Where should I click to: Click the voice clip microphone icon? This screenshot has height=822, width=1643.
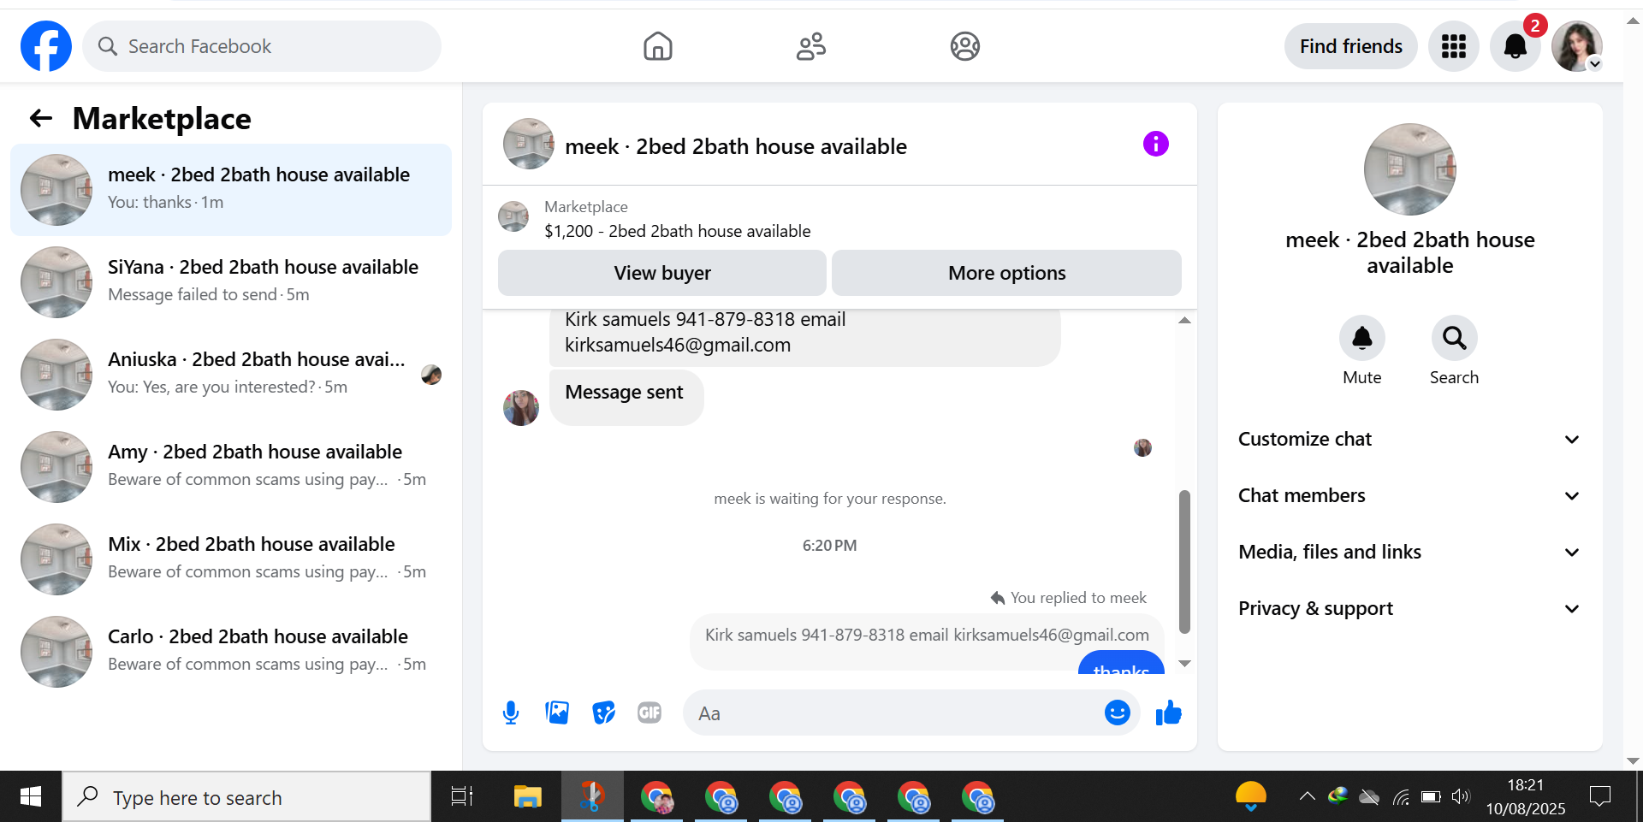click(511, 713)
